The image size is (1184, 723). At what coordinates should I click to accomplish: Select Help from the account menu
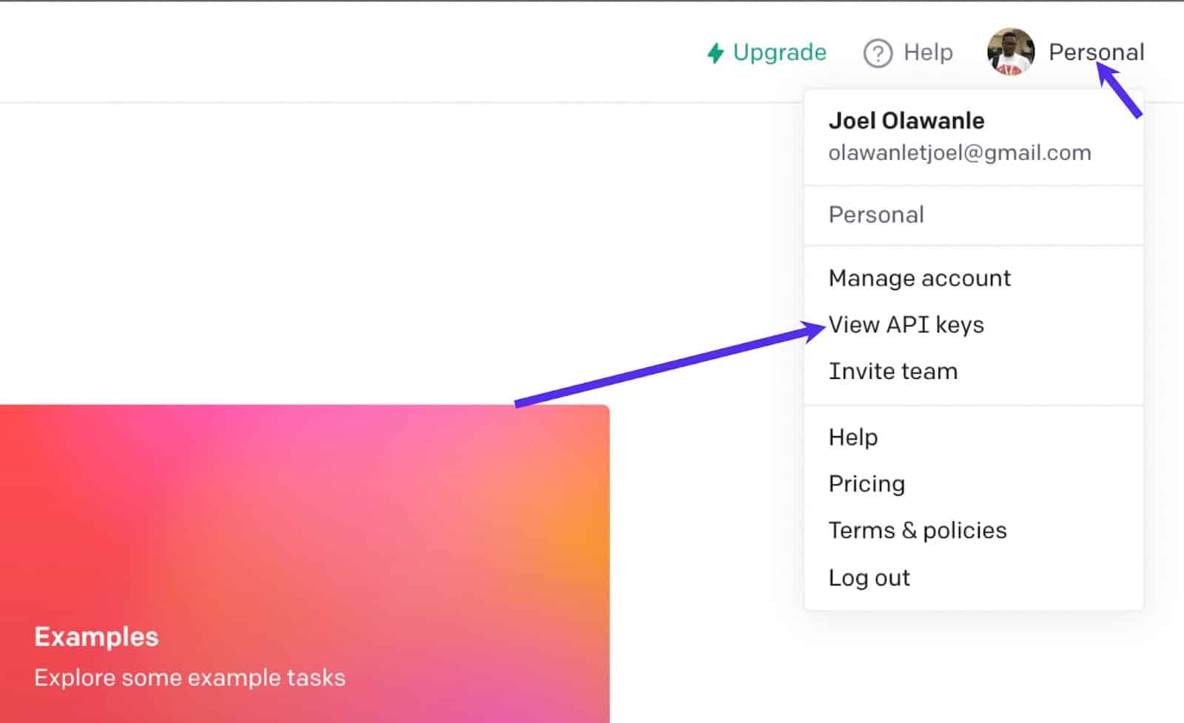[x=852, y=437]
